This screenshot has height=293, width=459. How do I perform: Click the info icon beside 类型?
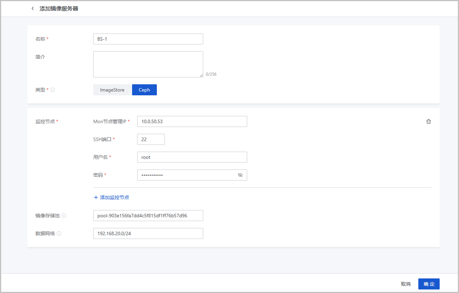[x=53, y=90]
